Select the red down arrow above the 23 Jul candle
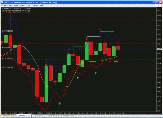 tap(100, 29)
